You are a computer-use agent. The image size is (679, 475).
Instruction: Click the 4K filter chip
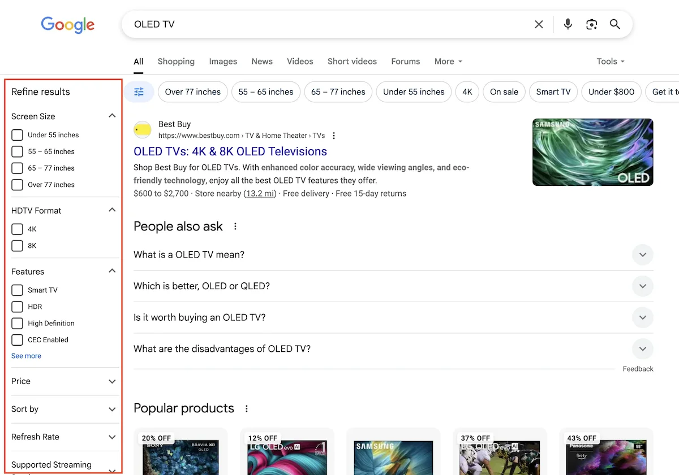[467, 91]
